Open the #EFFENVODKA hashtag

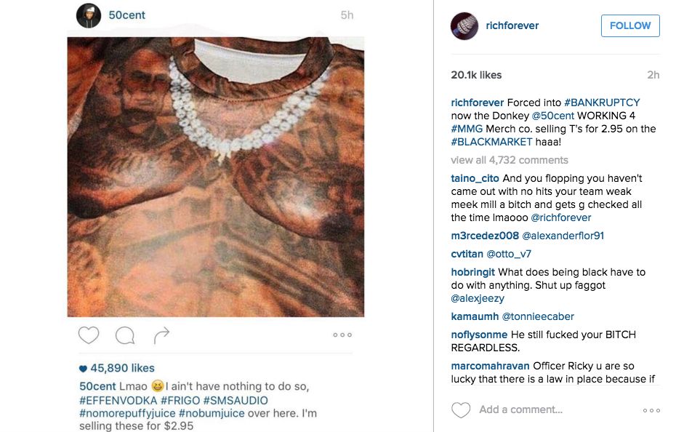pyautogui.click(x=118, y=401)
